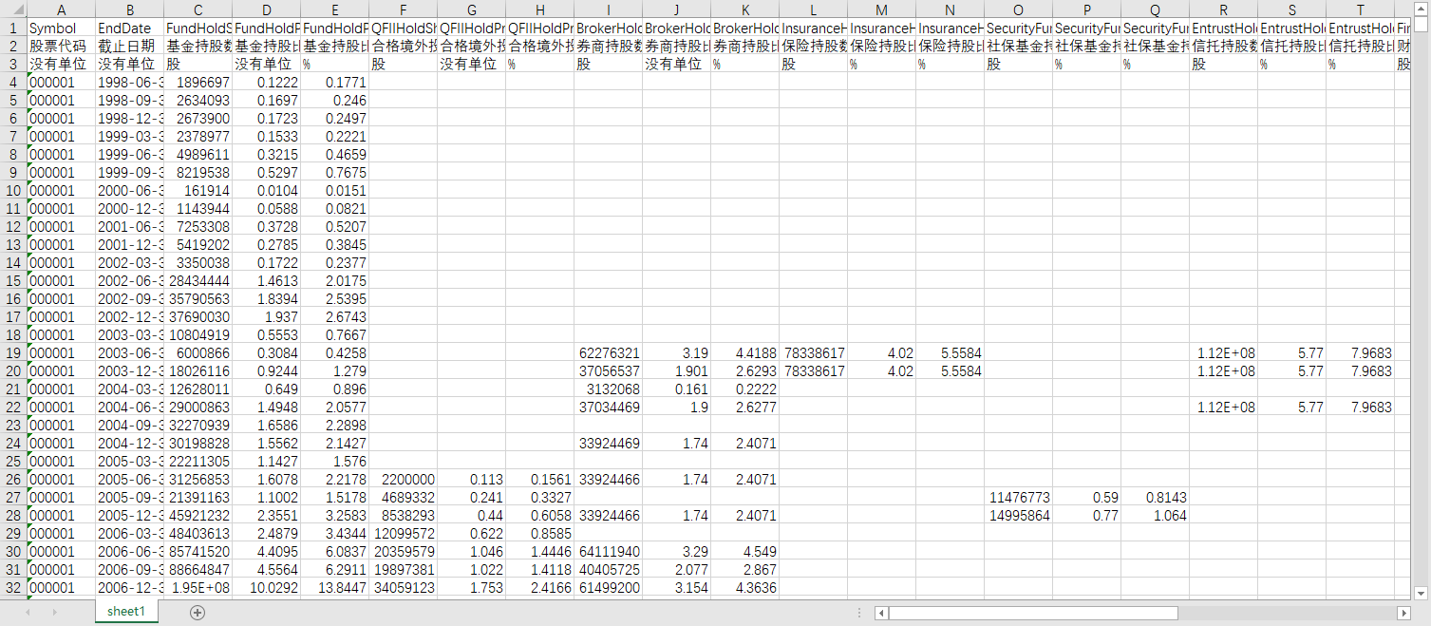This screenshot has width=1431, height=626.
Task: Select cell containing 4.549
Action: (x=745, y=551)
